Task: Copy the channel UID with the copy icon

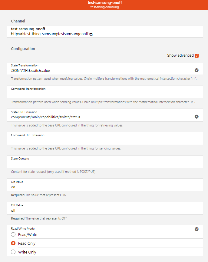Action: [x=91, y=34]
